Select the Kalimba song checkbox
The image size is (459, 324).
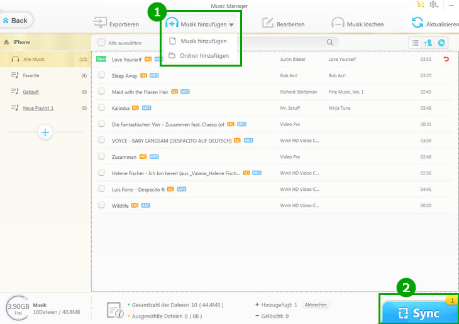point(101,108)
